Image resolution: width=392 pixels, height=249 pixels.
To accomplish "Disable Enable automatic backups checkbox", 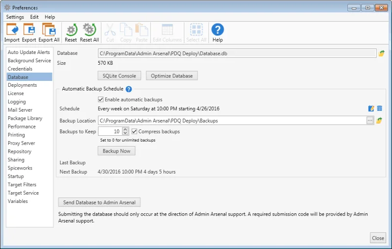I will [100, 100].
